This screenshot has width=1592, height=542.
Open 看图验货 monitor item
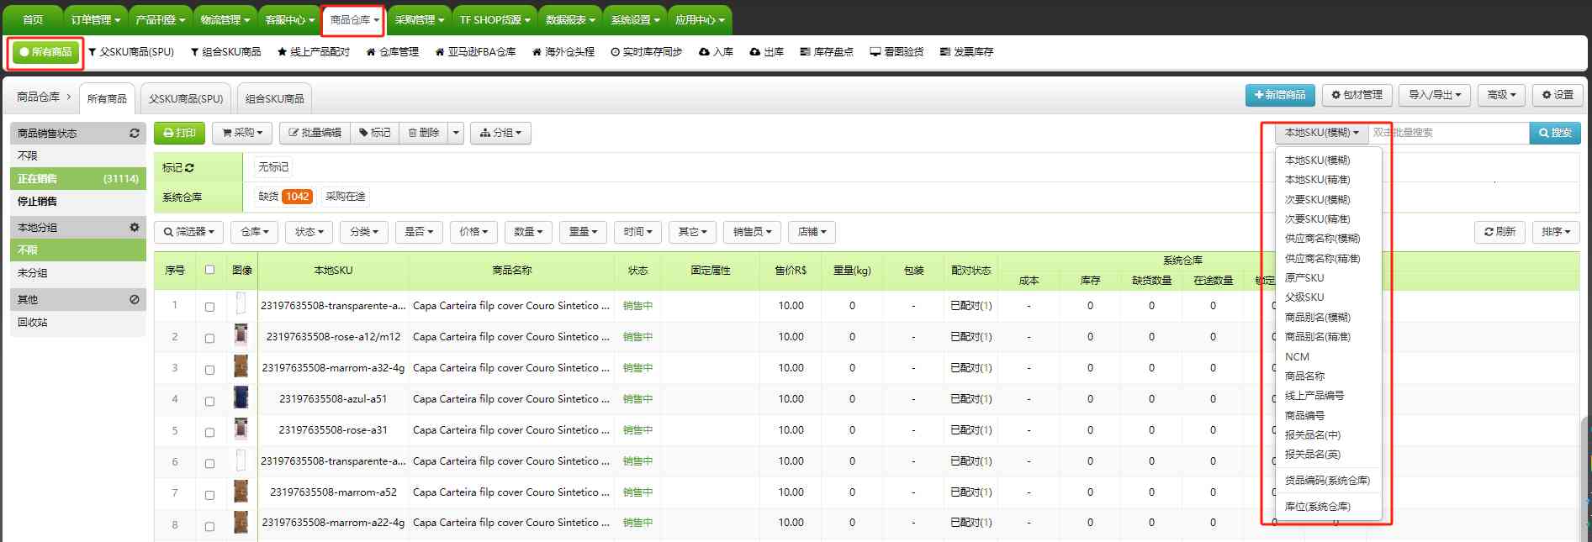pos(896,52)
